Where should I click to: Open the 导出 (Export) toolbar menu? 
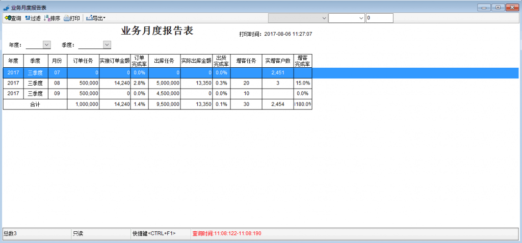tap(96, 18)
